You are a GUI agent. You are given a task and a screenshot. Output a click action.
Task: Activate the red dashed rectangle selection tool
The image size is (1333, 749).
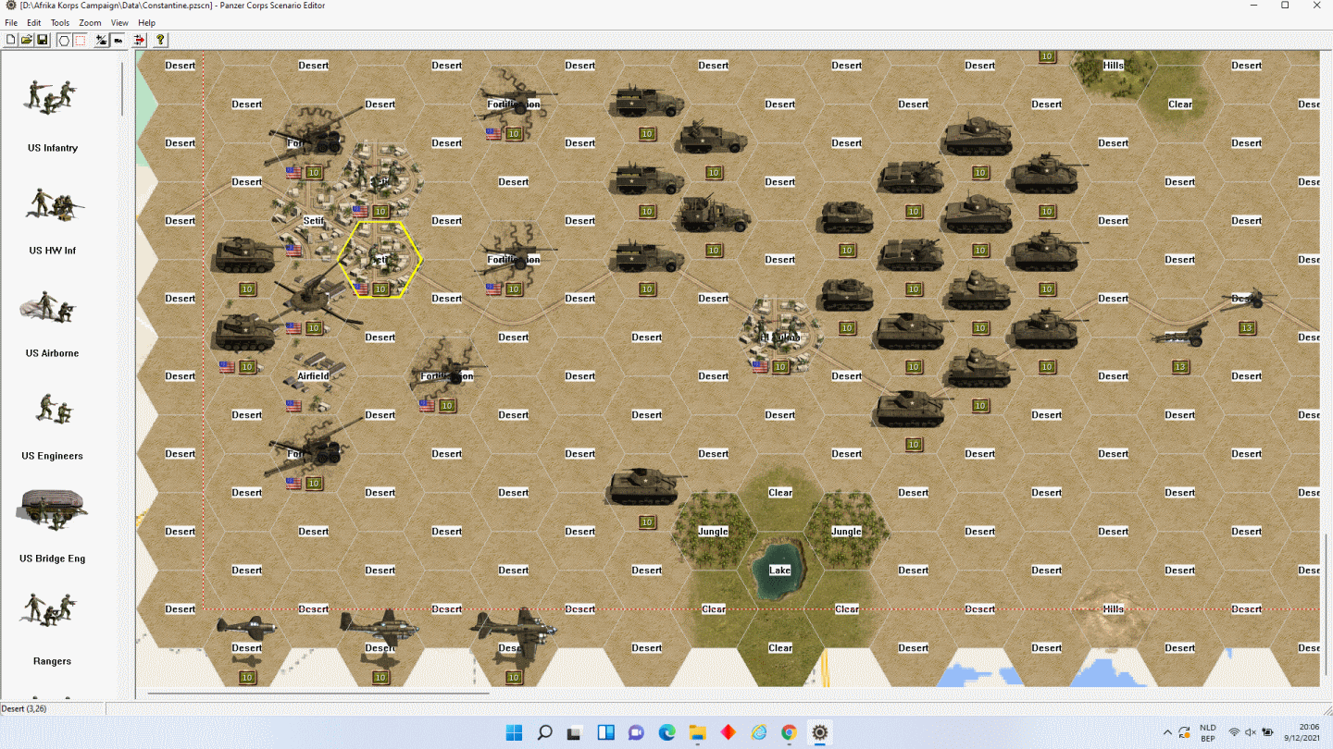pyautogui.click(x=80, y=40)
